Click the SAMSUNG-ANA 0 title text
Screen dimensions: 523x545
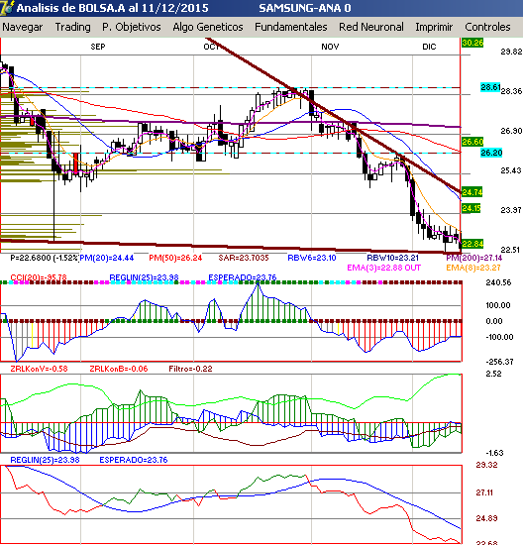(305, 8)
